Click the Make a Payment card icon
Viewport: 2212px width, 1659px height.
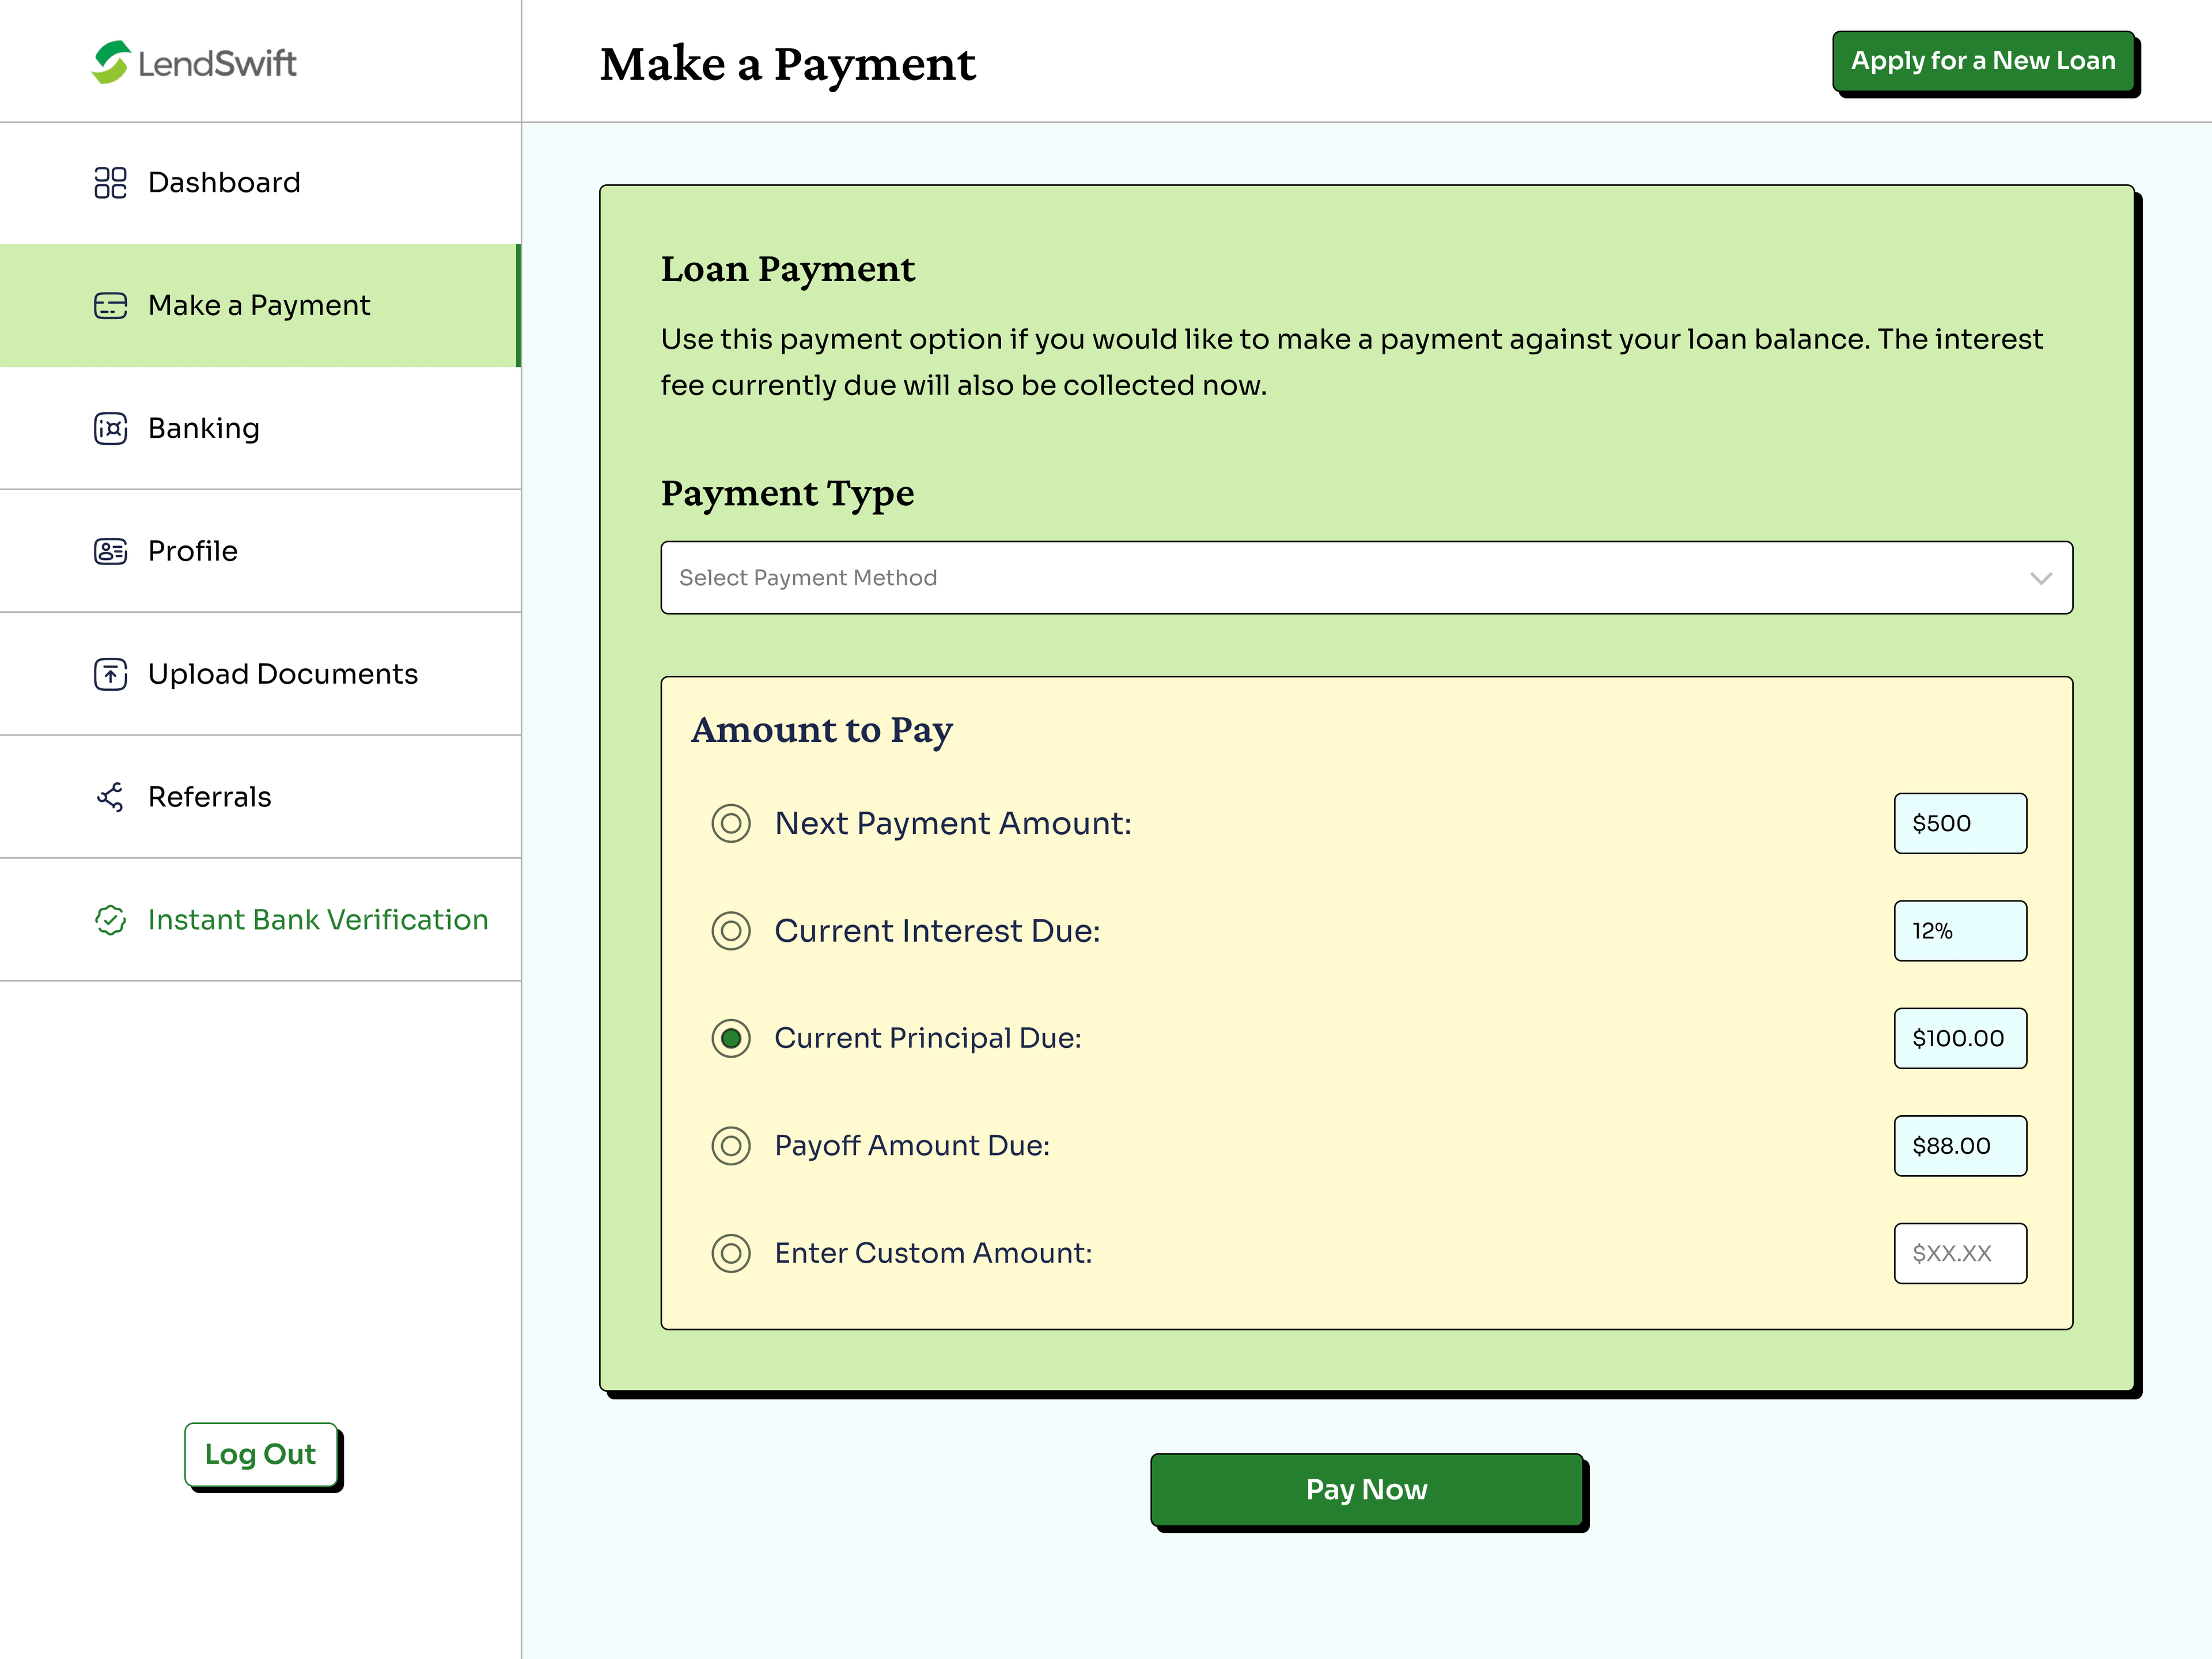pyautogui.click(x=110, y=305)
